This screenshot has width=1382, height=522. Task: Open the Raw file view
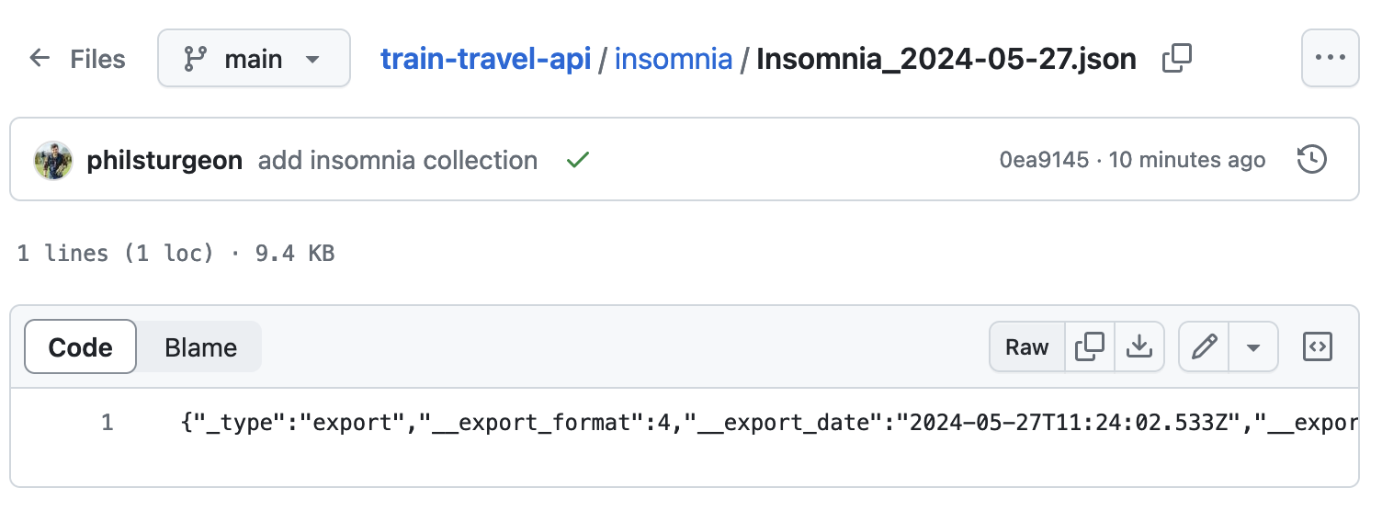pyautogui.click(x=1027, y=346)
